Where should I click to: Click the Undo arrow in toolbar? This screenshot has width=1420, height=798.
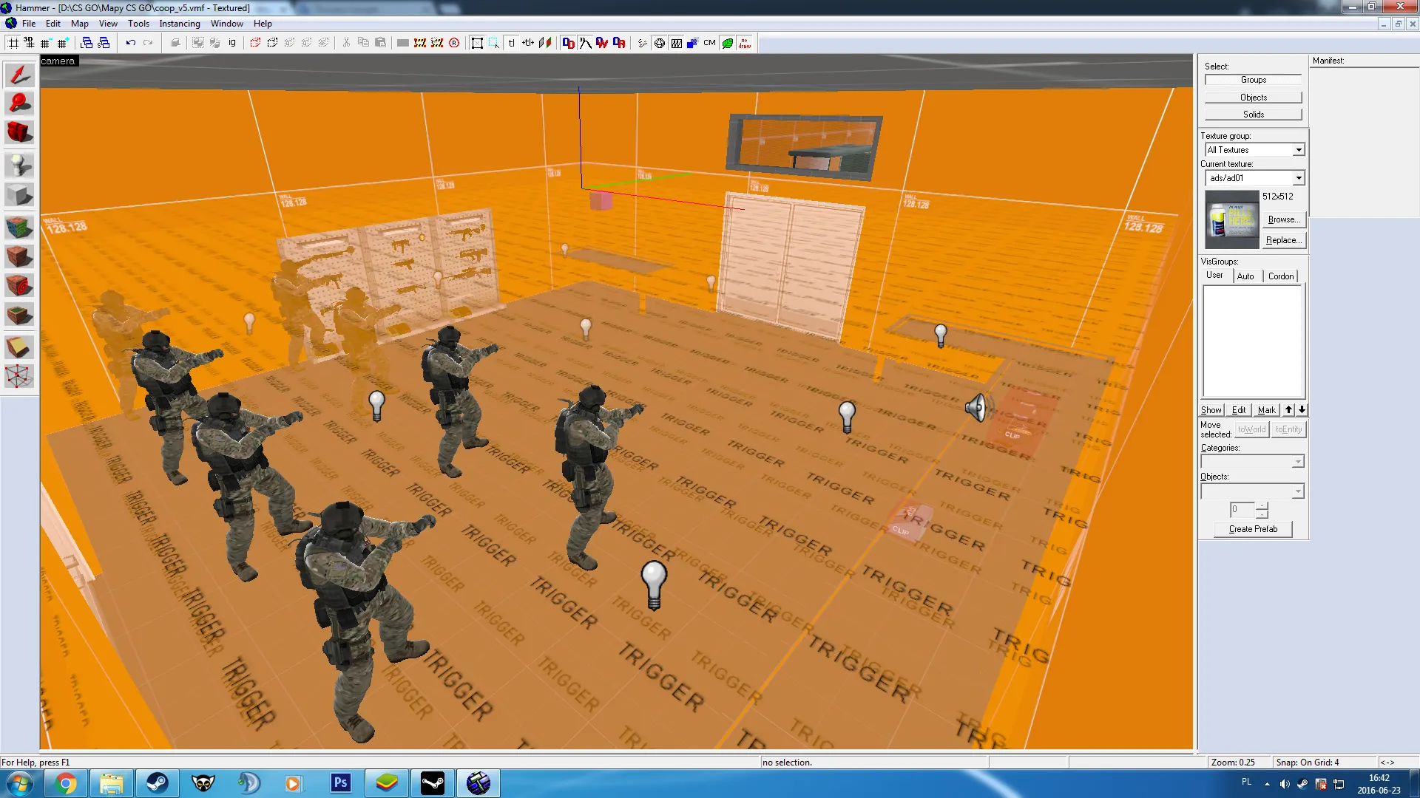pyautogui.click(x=130, y=43)
